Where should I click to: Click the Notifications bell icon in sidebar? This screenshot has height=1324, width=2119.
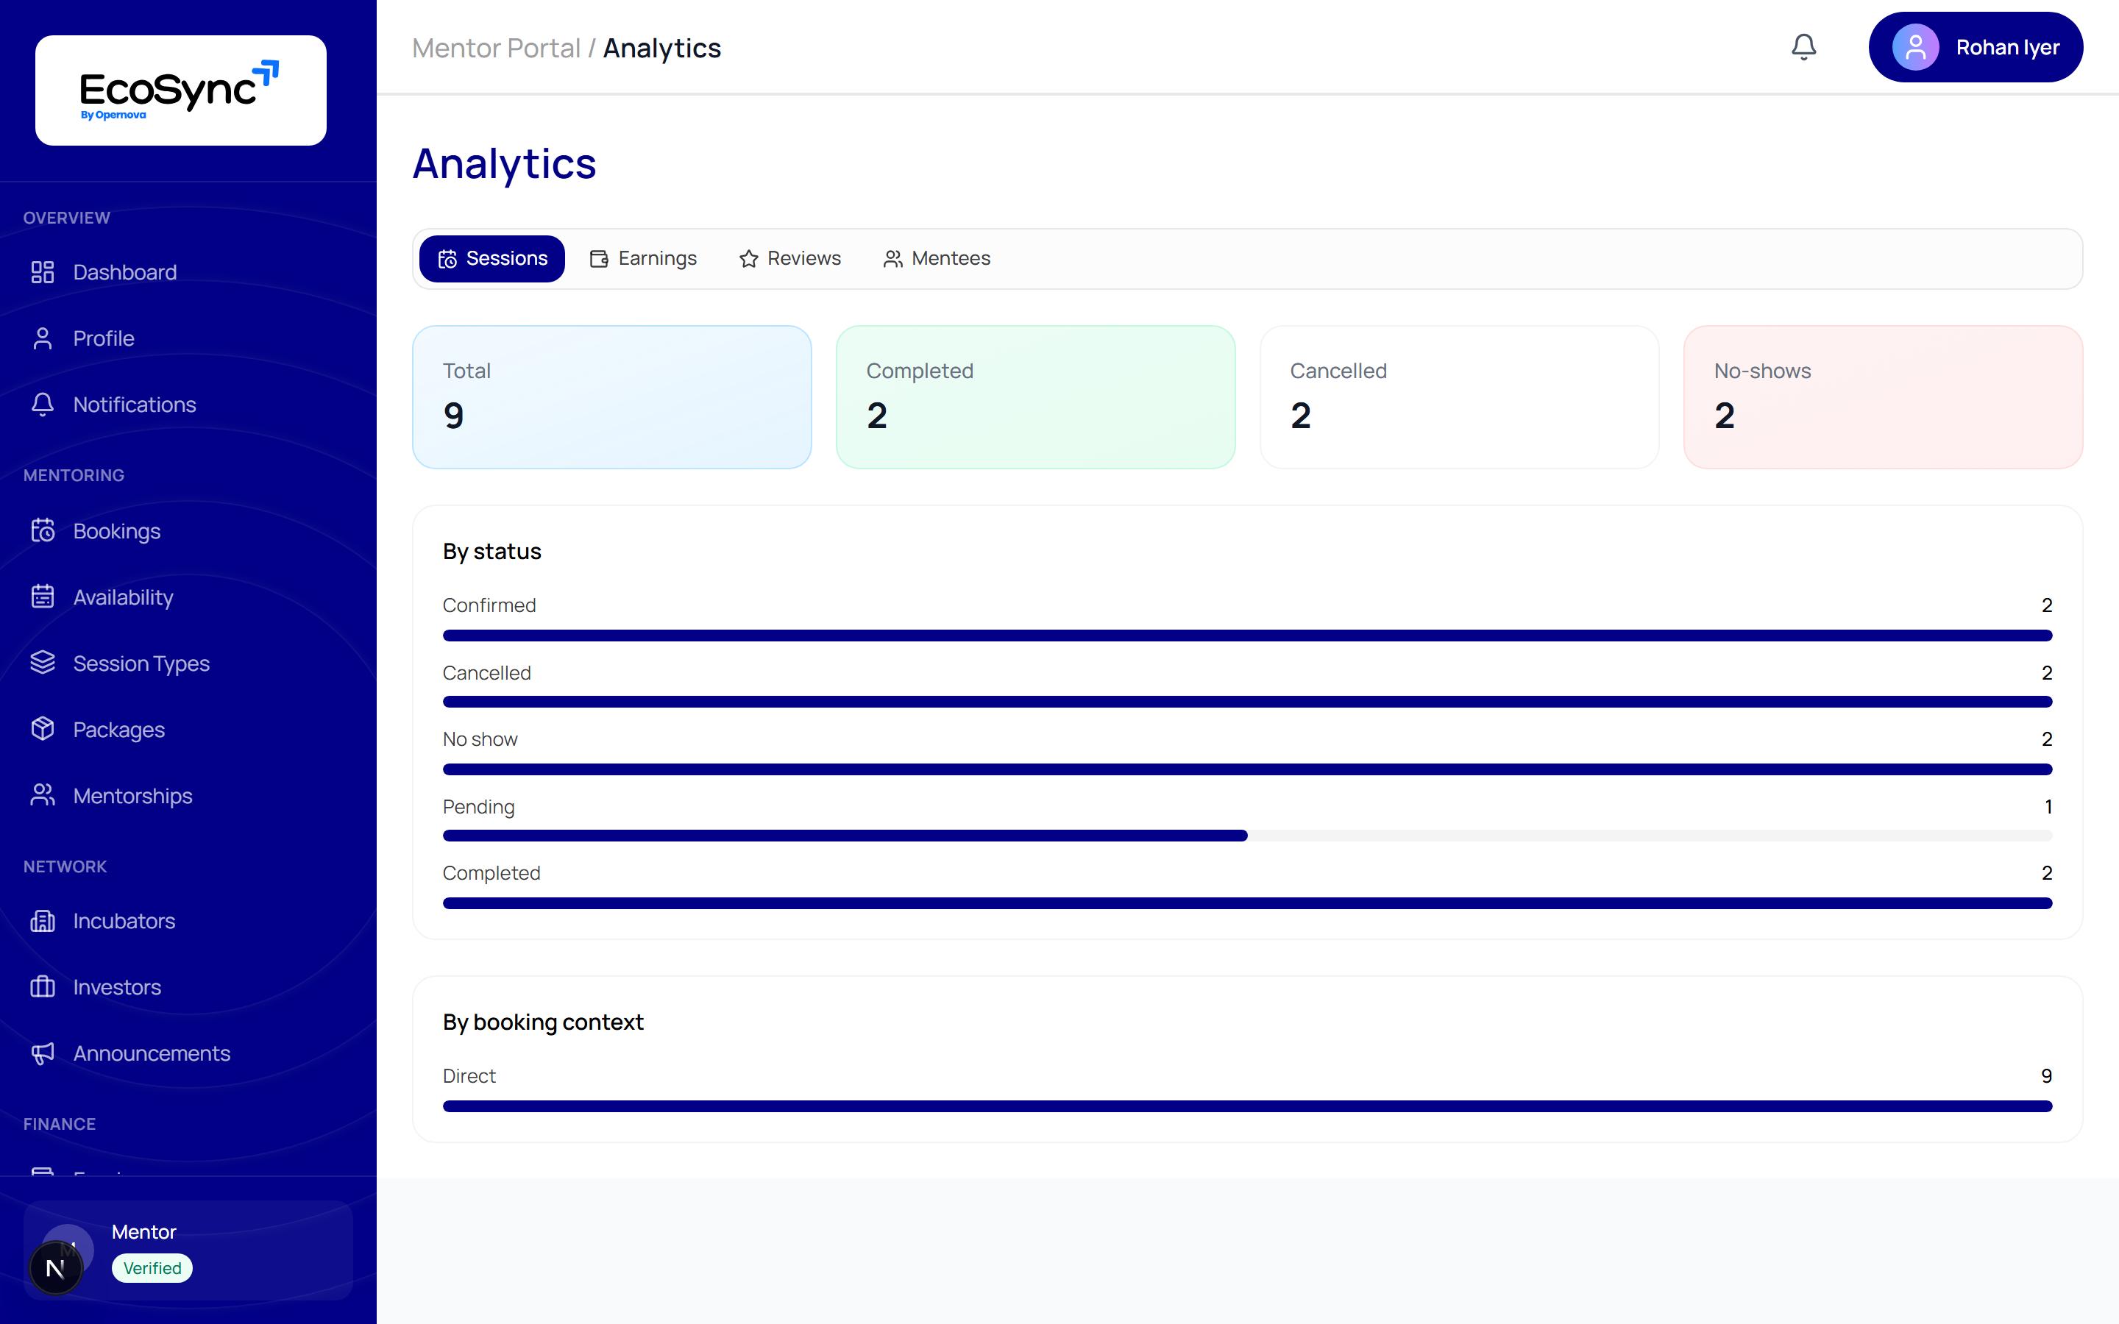[42, 405]
